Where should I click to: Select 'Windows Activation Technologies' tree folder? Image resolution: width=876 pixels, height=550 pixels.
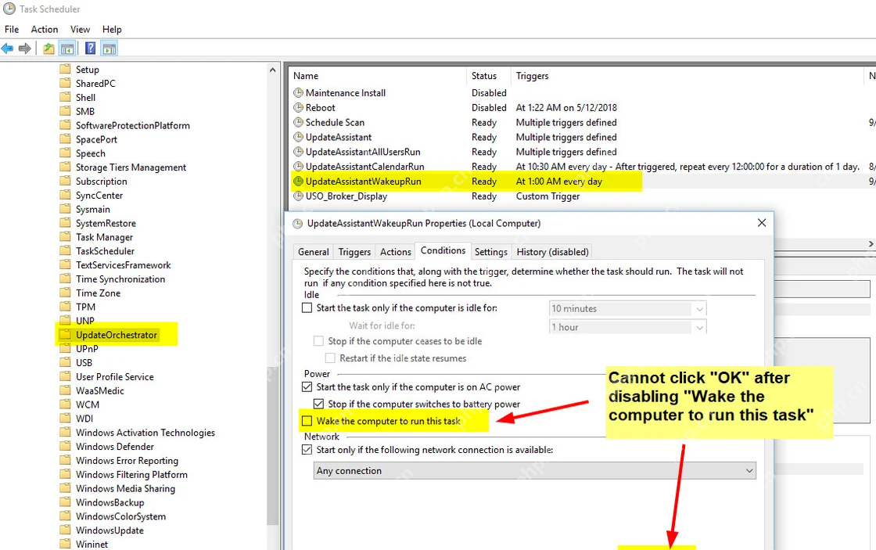point(145,433)
